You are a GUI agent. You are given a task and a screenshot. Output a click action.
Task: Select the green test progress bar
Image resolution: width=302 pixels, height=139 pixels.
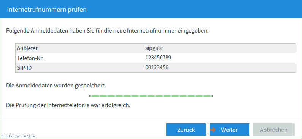pyautogui.click(x=151, y=96)
